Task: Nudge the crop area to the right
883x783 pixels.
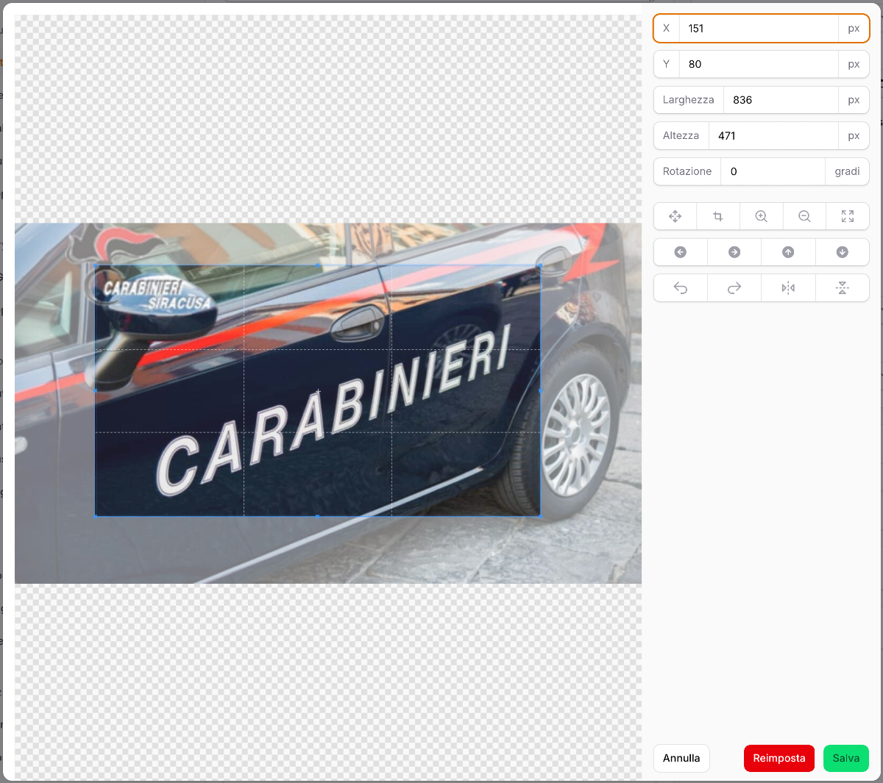Action: tap(734, 251)
